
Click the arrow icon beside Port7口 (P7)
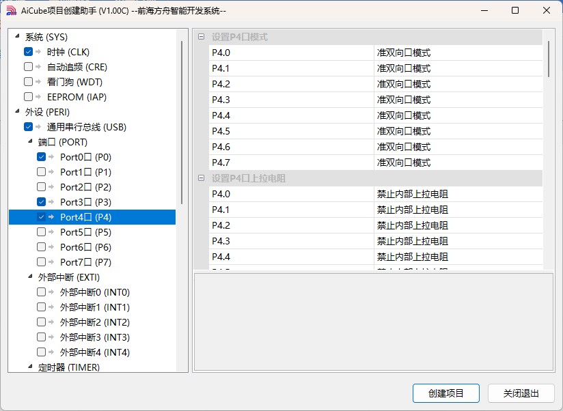pyautogui.click(x=51, y=262)
